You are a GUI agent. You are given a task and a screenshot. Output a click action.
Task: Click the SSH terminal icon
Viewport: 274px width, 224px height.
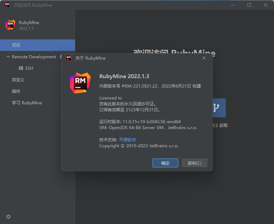point(21,68)
